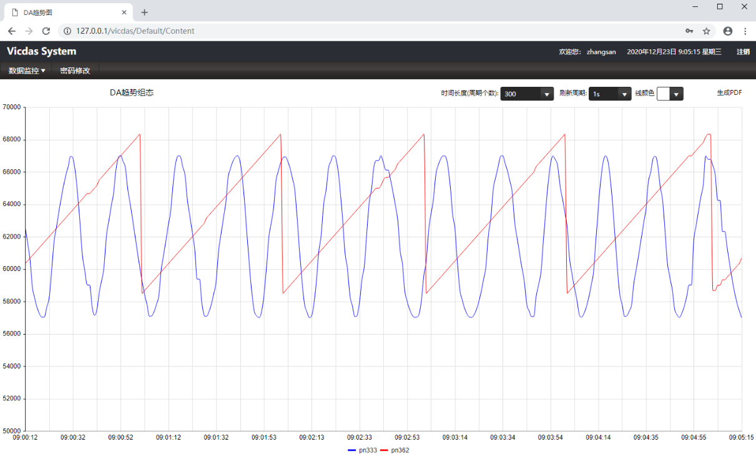
Task: Click the 09:05:15 time axis label
Action: pyautogui.click(x=742, y=438)
